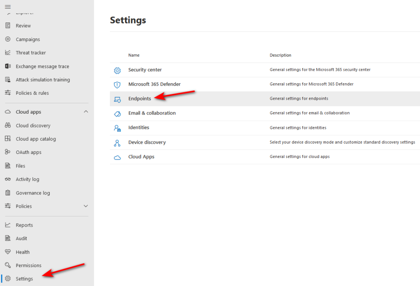Click the Permissions key icon

[x=8, y=265]
